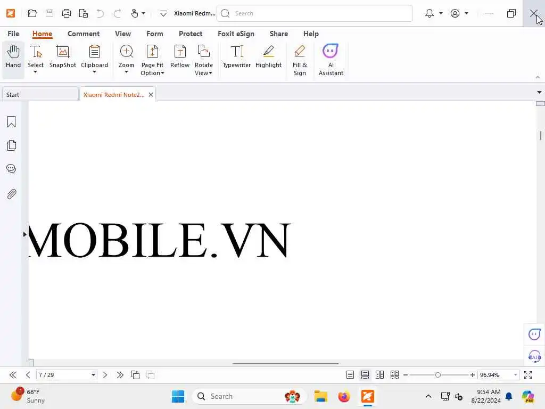The width and height of the screenshot is (545, 409).
Task: Click the title bar Search field
Action: pyautogui.click(x=315, y=13)
